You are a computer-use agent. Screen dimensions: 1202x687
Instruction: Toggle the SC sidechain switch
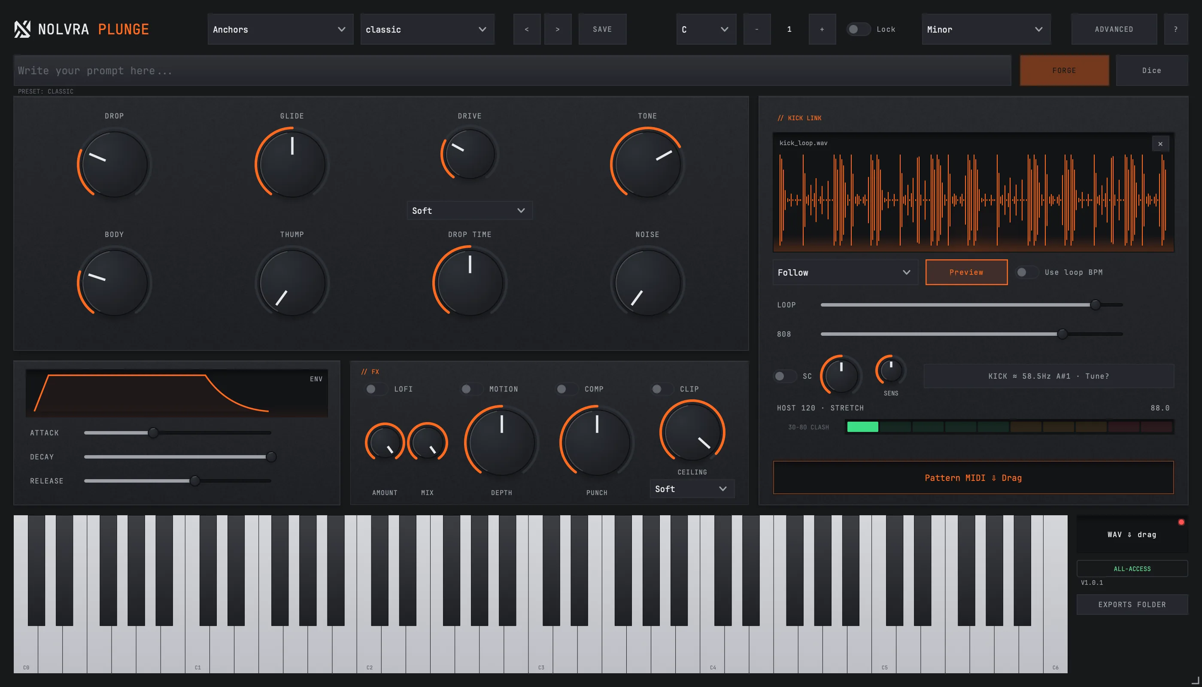click(785, 376)
